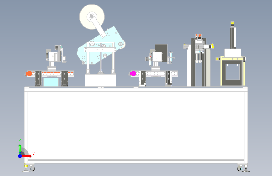Select the large white machine base panel
Screen dimensions: 272x176
(136, 126)
